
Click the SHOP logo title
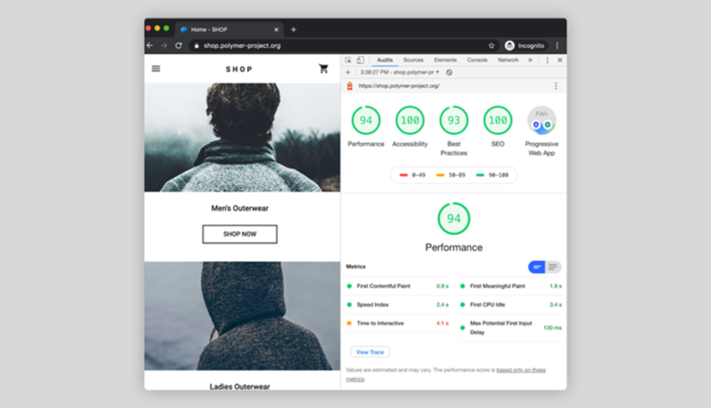[239, 69]
